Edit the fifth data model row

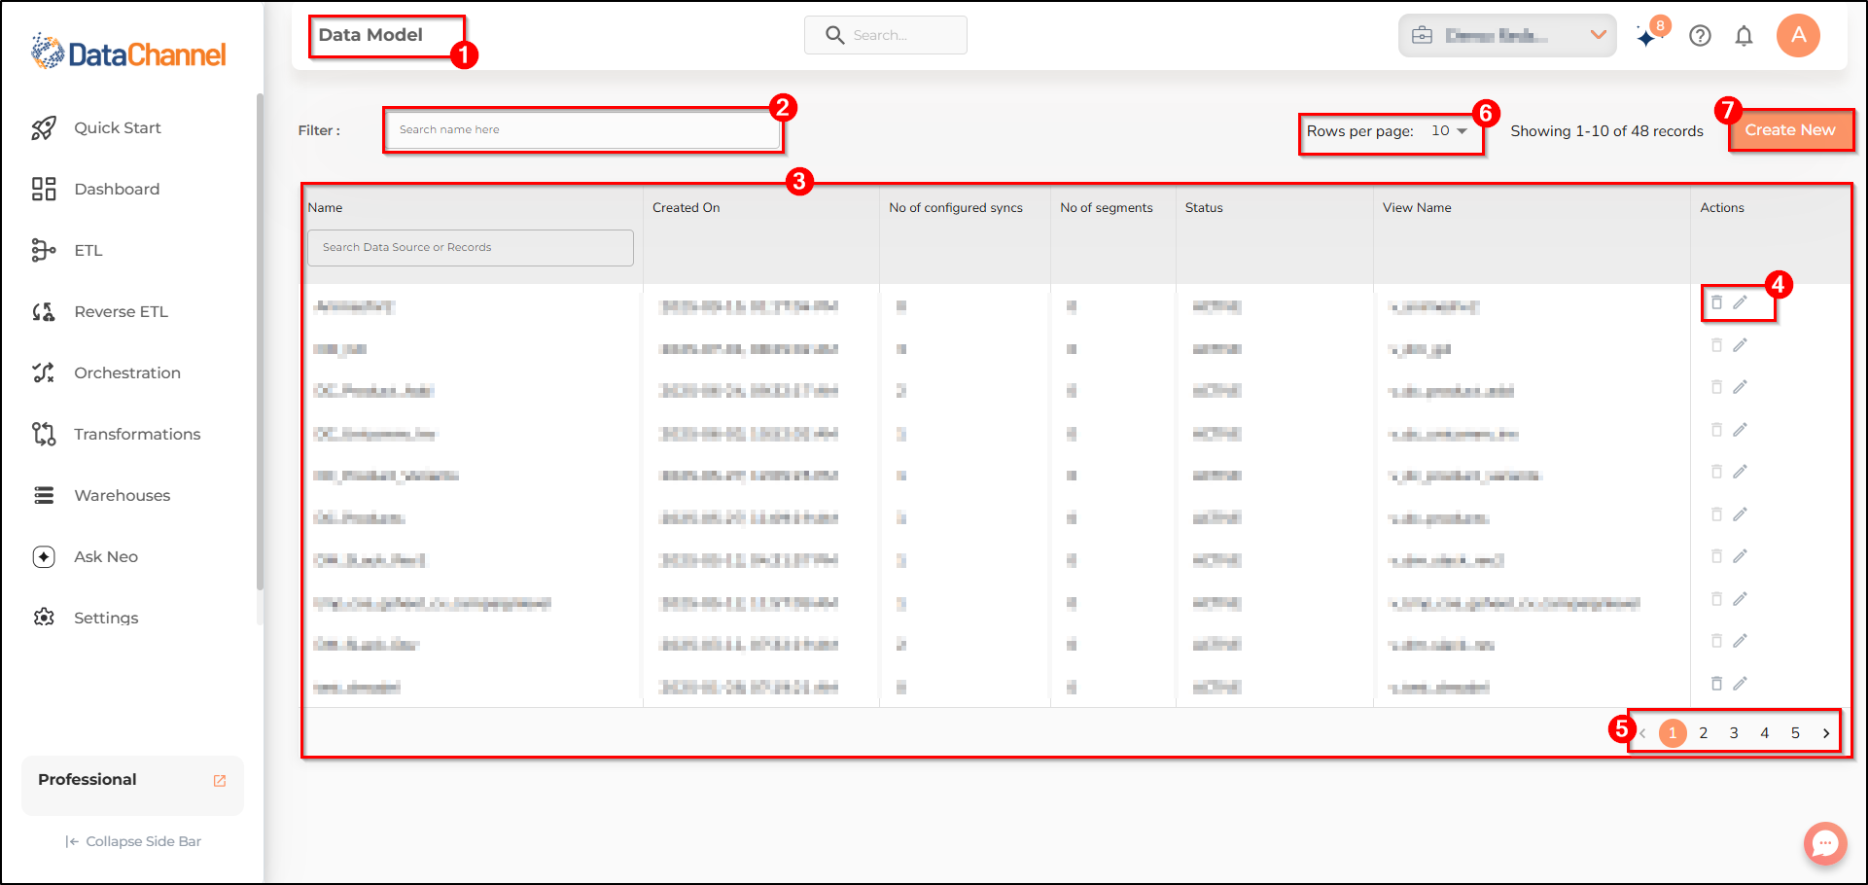tap(1741, 472)
